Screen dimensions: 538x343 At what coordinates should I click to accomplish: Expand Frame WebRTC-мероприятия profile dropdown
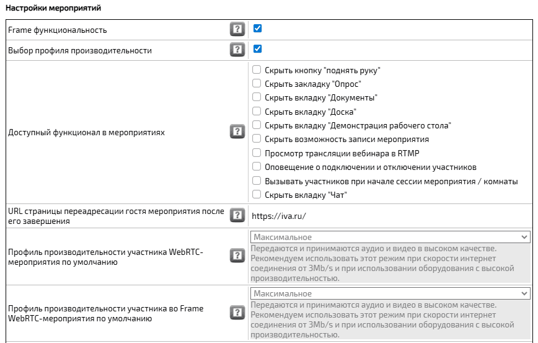[390, 293]
